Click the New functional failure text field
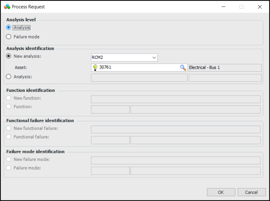 tap(175, 129)
